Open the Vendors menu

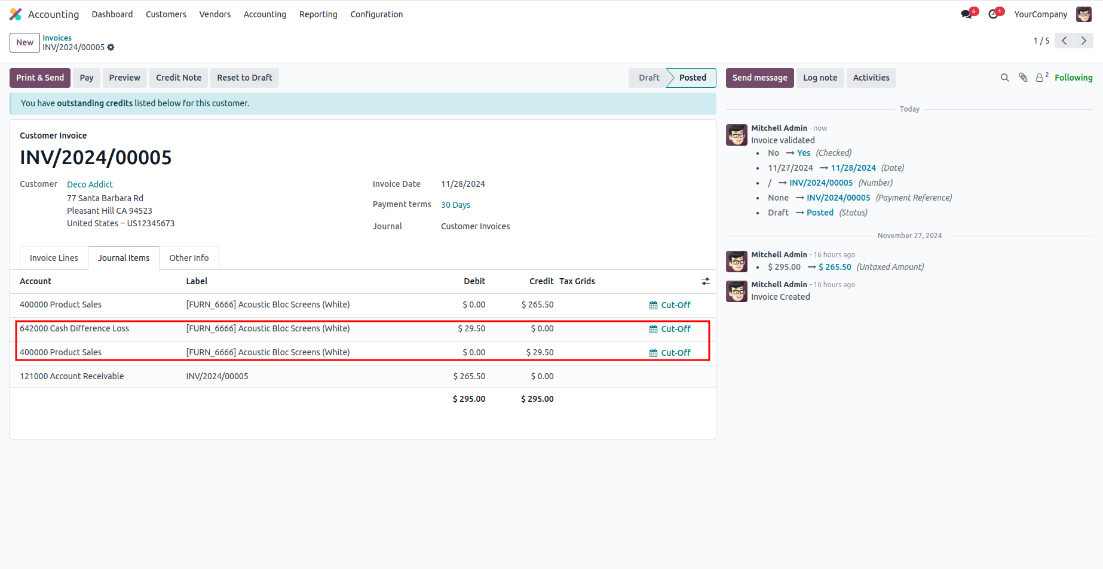coord(215,14)
